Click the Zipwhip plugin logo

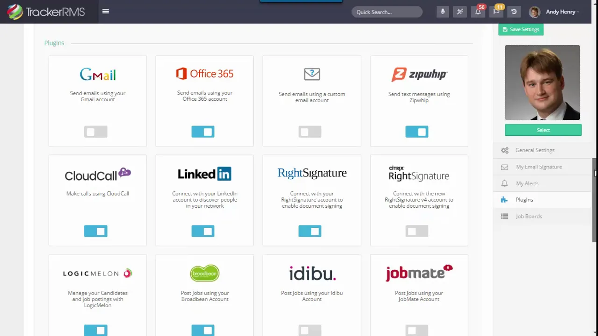point(419,74)
